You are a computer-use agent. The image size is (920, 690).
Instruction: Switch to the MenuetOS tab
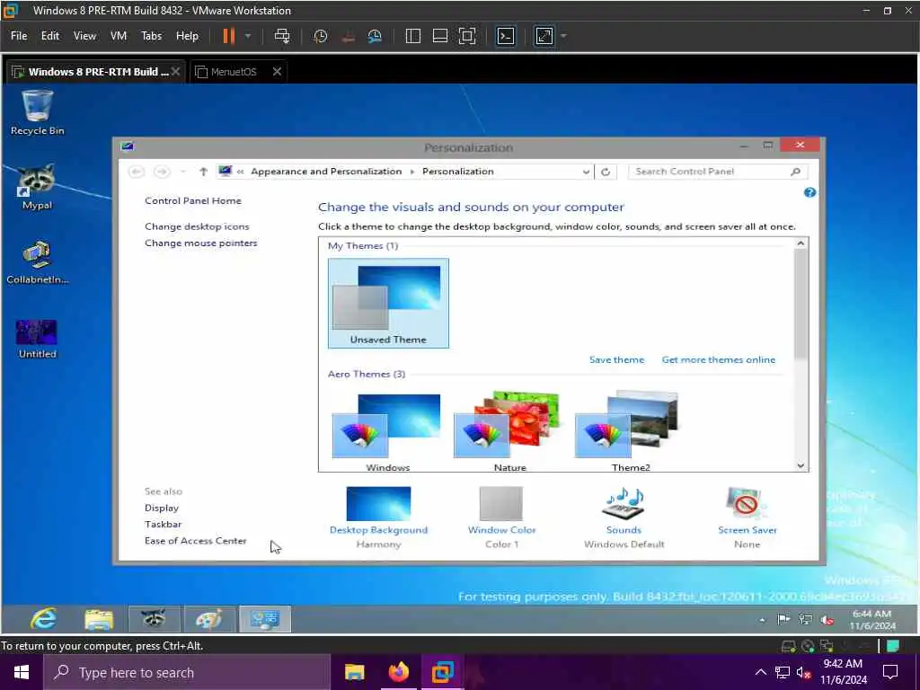234,72
